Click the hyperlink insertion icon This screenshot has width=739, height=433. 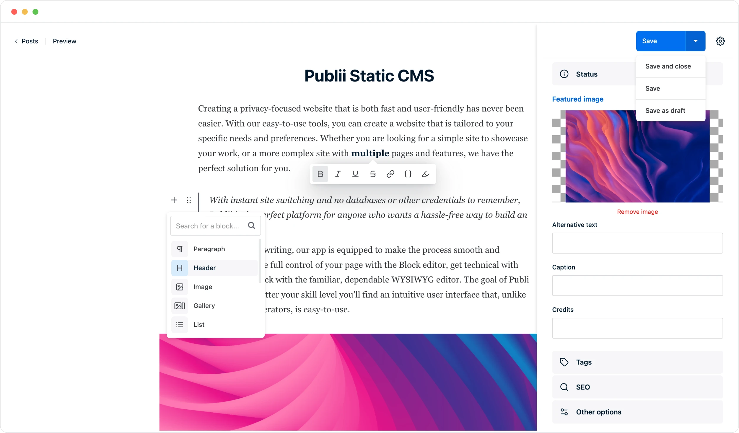point(390,174)
